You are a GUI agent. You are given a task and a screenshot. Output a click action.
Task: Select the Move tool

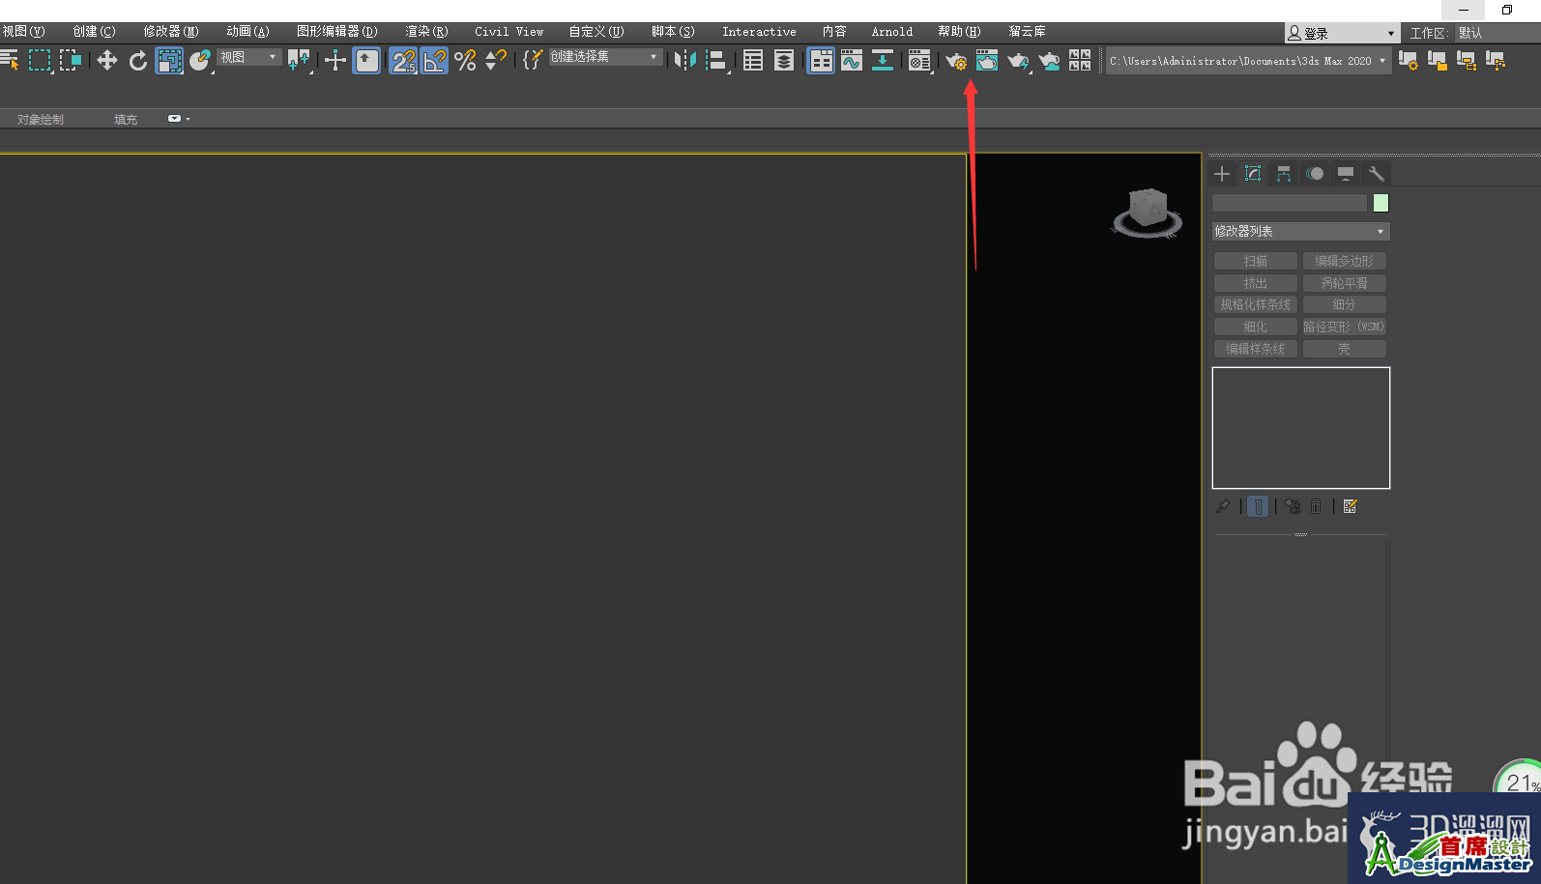click(106, 61)
